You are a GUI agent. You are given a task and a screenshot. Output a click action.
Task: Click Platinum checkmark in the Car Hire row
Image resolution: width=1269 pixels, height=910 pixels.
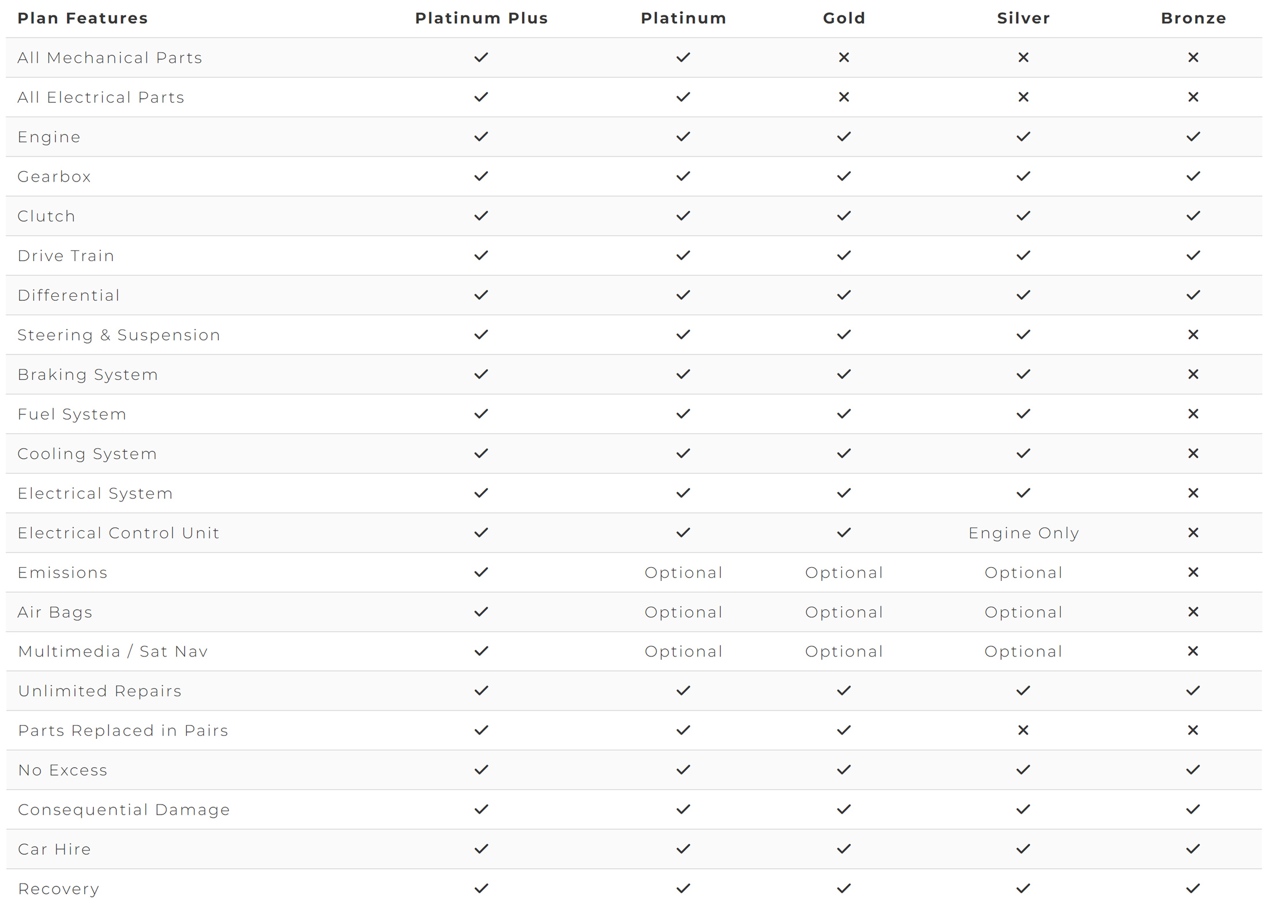(683, 849)
